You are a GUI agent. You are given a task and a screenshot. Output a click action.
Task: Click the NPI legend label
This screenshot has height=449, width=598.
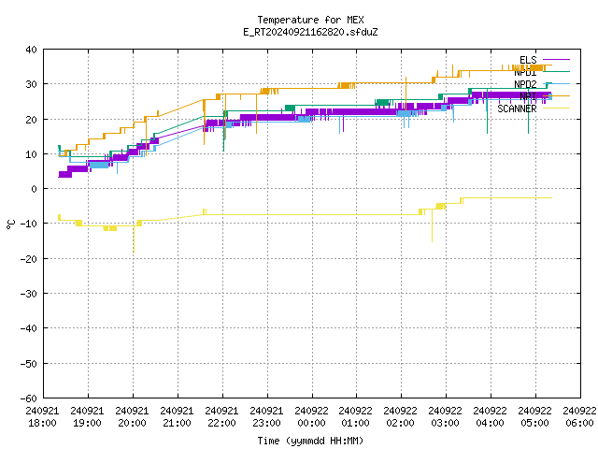tap(528, 96)
